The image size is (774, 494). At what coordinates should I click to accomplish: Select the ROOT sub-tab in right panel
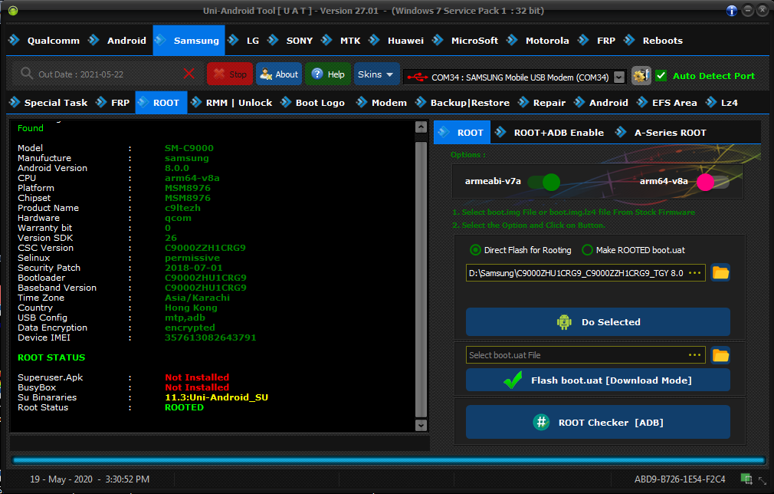tap(462, 133)
